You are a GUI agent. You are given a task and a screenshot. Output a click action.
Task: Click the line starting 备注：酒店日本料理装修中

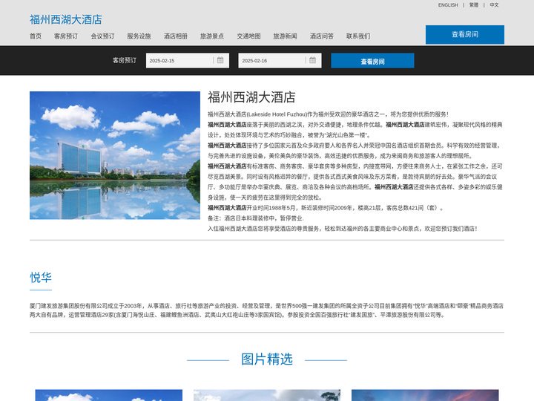[x=256, y=218]
